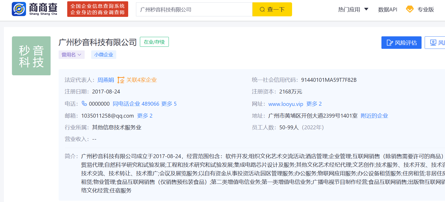
Task: Open 附近的企业 nearby companies link
Action: coord(374,116)
